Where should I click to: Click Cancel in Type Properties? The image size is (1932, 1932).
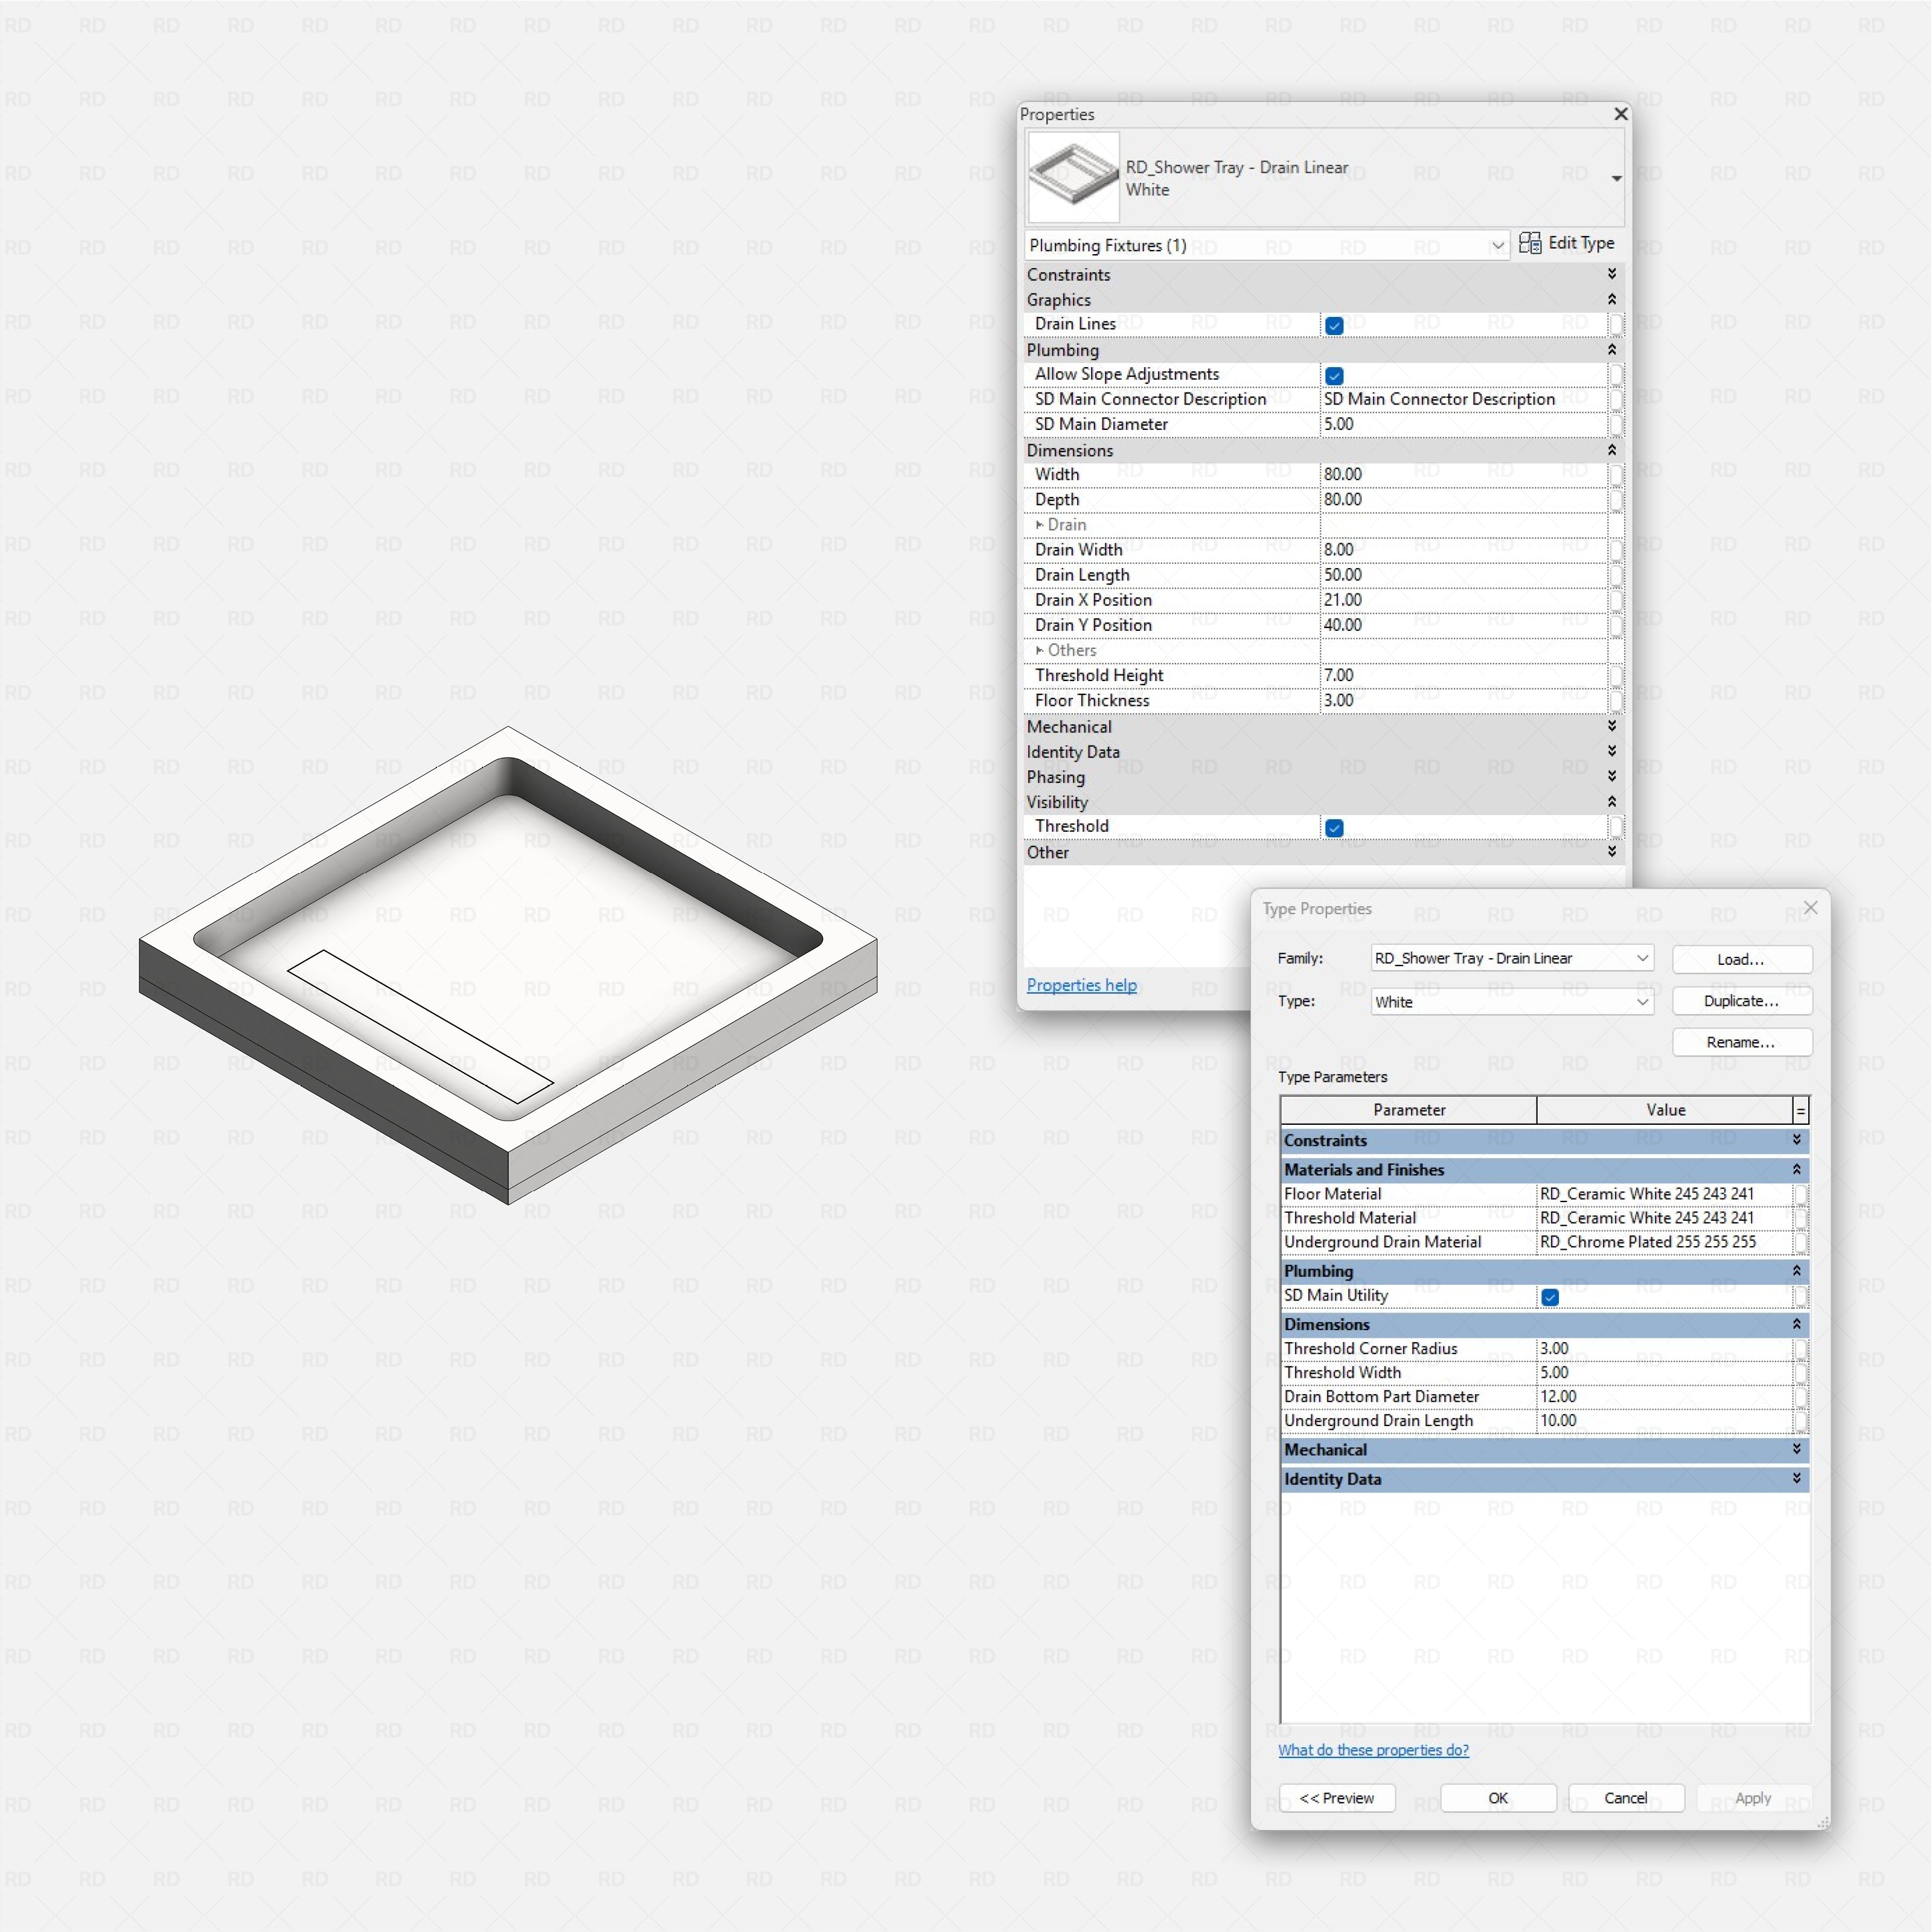[x=1626, y=1798]
